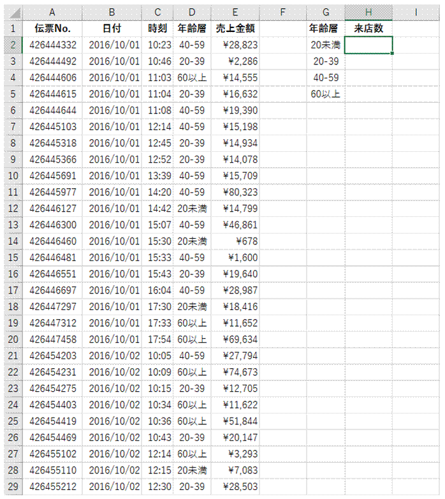Select cell H2 under 来店数
Image resolution: width=445 pixels, height=499 pixels.
click(368, 45)
